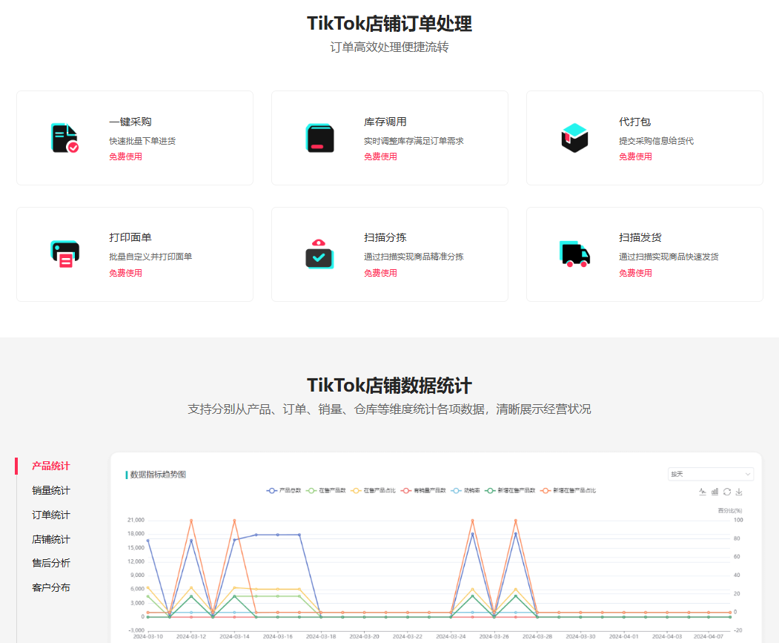The height and width of the screenshot is (643, 779).
Task: Click 免费使用 link under 一键采购
Action: (x=125, y=156)
